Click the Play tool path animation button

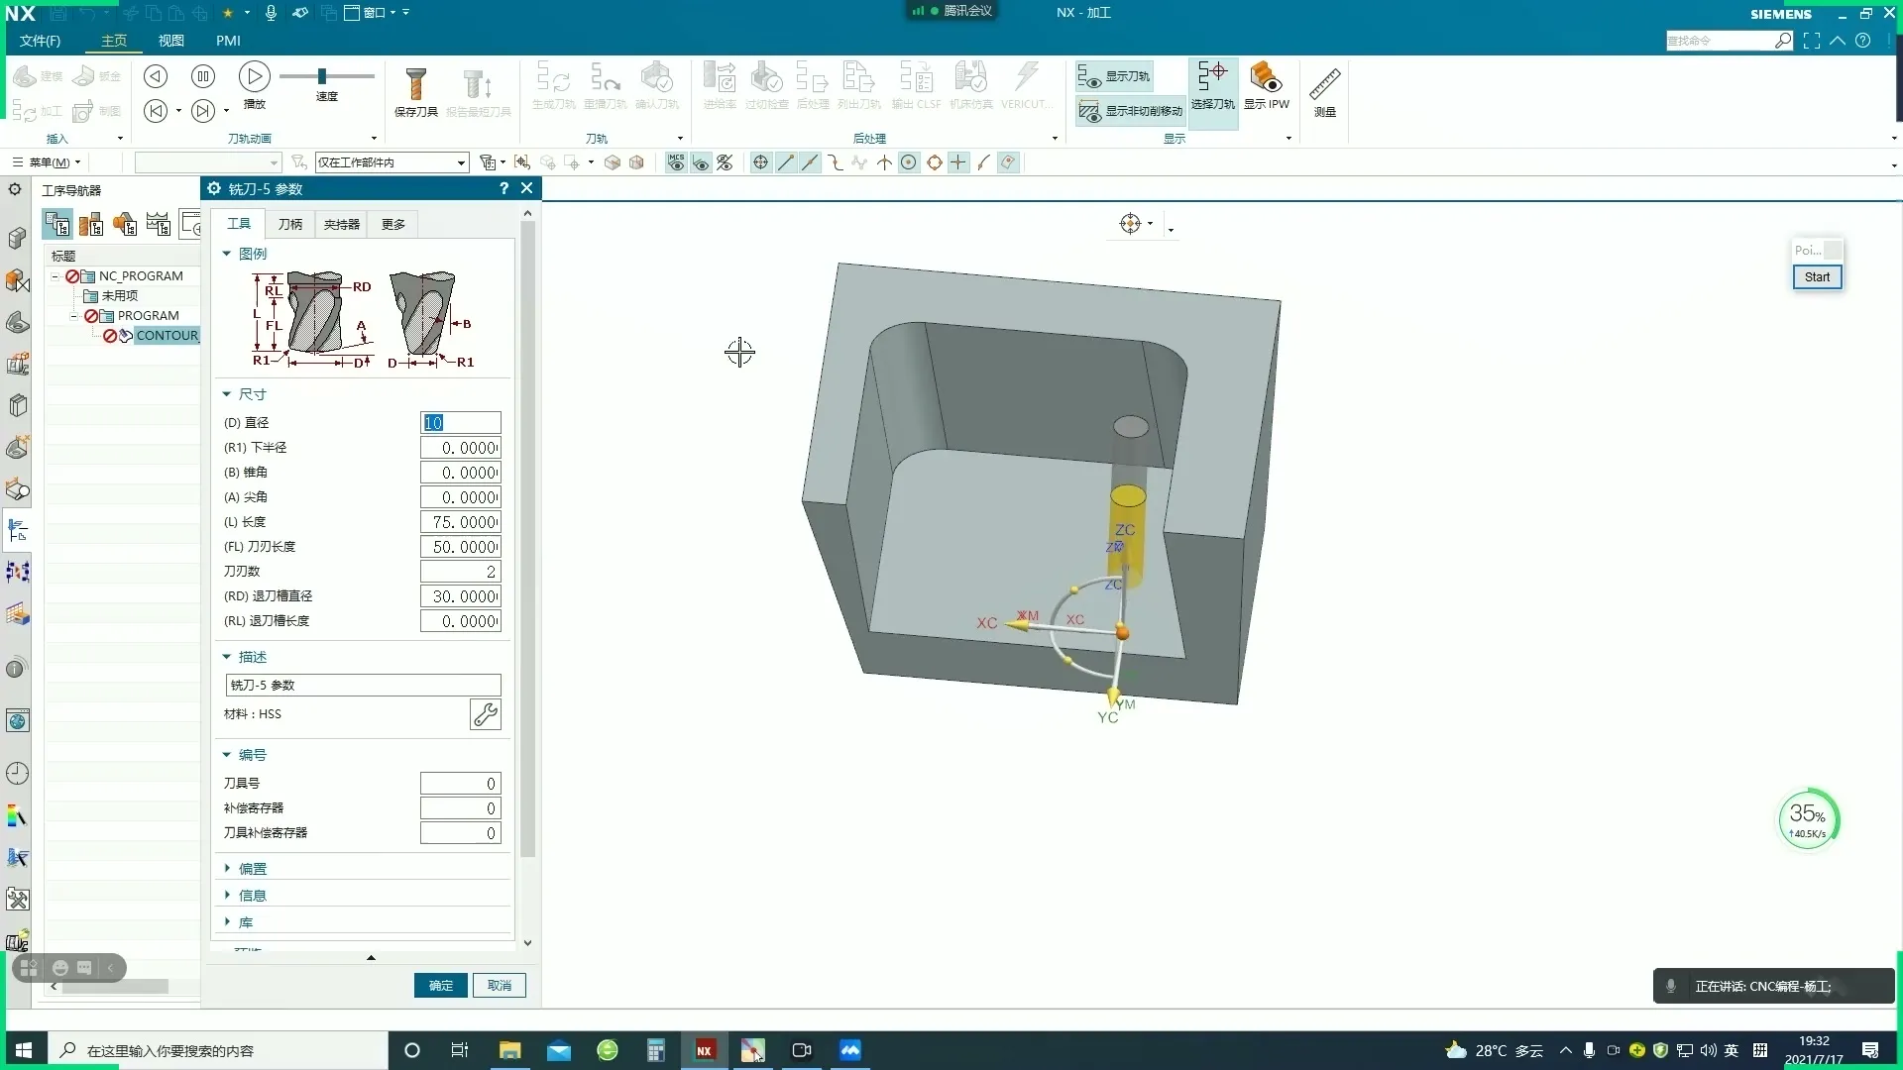[x=254, y=76]
